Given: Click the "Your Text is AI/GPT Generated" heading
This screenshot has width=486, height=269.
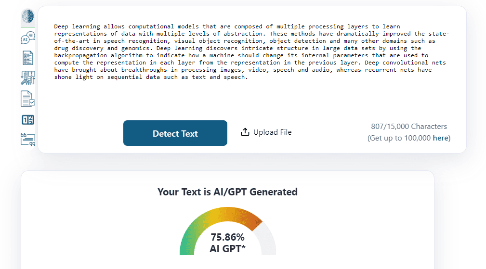Looking at the screenshot, I should click(x=227, y=192).
